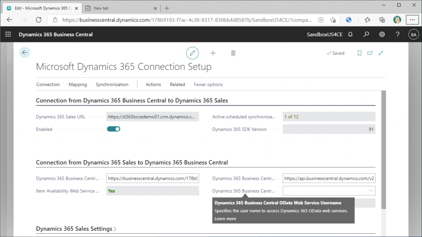Viewport: 422px width, 237px height.
Task: Click the blue globe extension icon
Action: pos(349,20)
